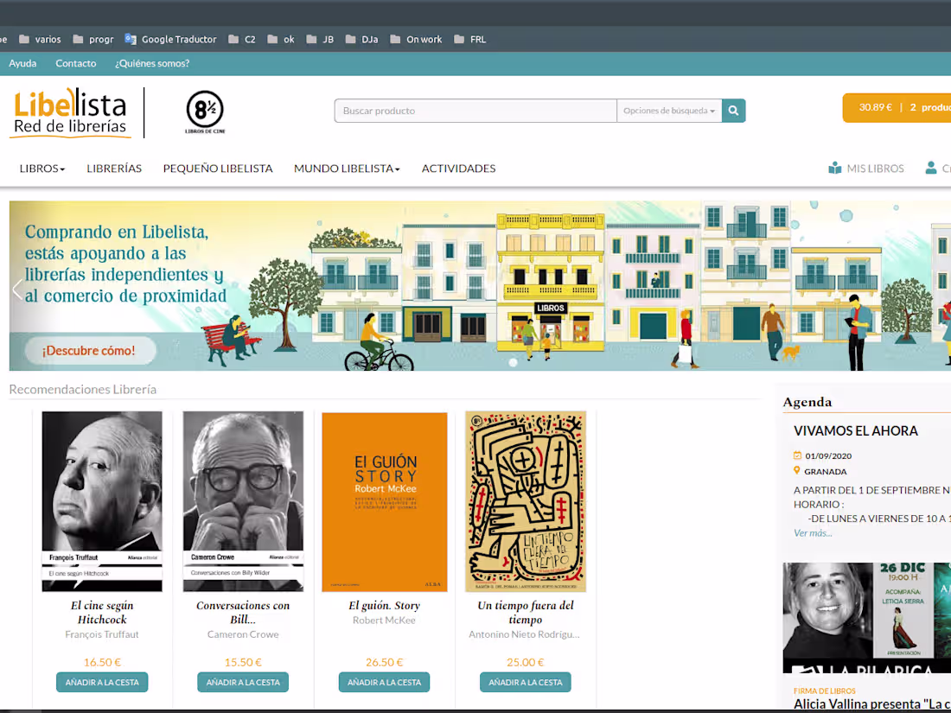Click the ¡Descubre cómo! banner button
951x713 pixels.
click(90, 350)
